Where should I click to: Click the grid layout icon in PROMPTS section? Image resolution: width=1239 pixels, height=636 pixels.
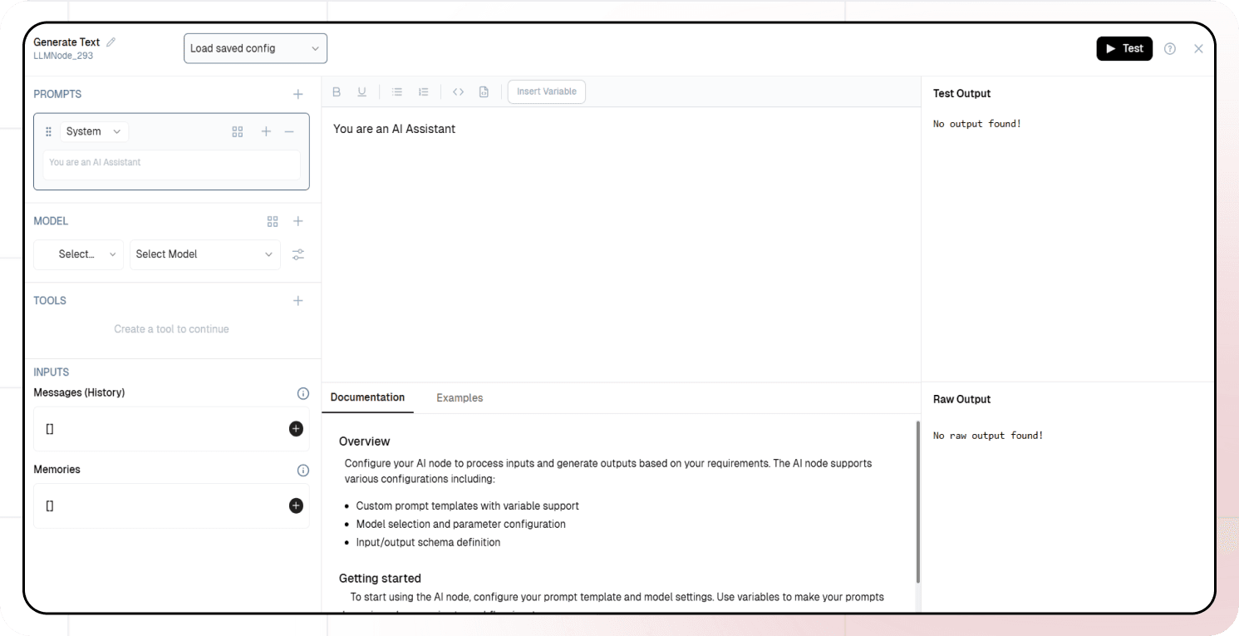(238, 131)
